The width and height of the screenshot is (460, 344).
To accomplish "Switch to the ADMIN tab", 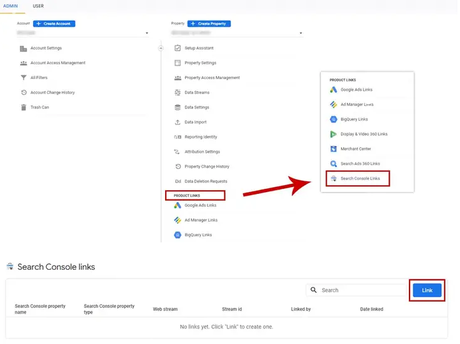I will [x=10, y=6].
